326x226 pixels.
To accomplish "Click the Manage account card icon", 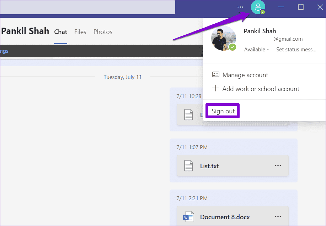I will coord(215,75).
